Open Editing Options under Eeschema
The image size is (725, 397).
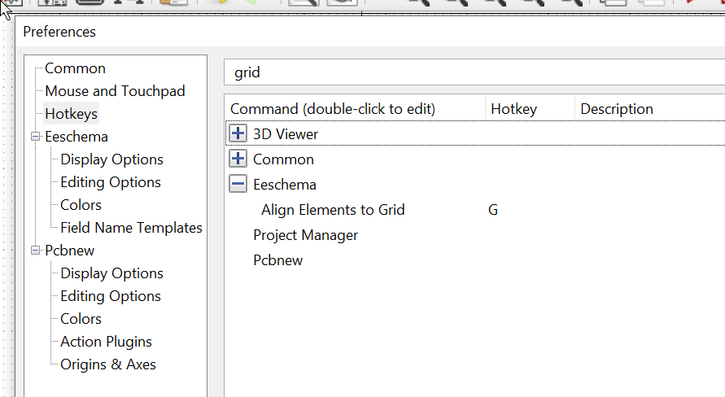[111, 182]
